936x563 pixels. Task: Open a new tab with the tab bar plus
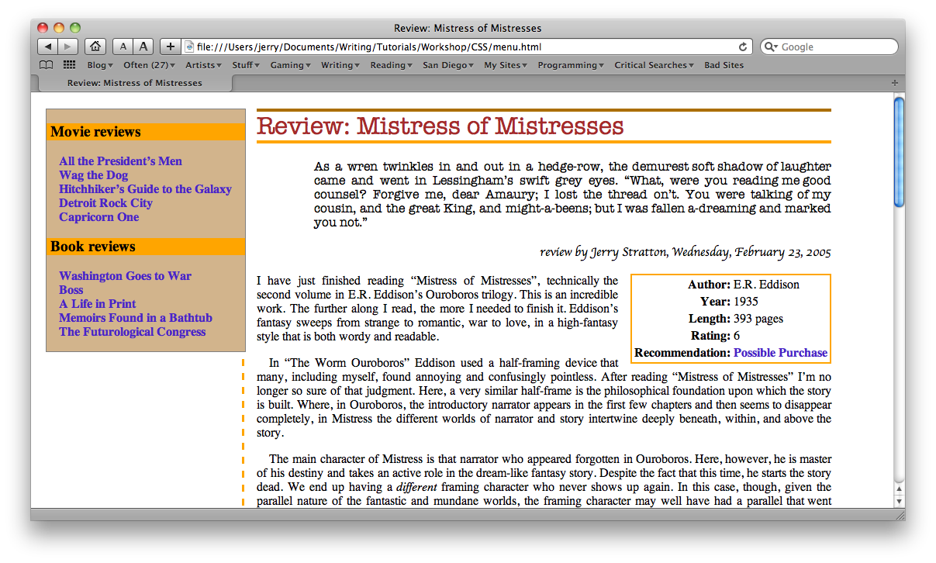coord(895,83)
